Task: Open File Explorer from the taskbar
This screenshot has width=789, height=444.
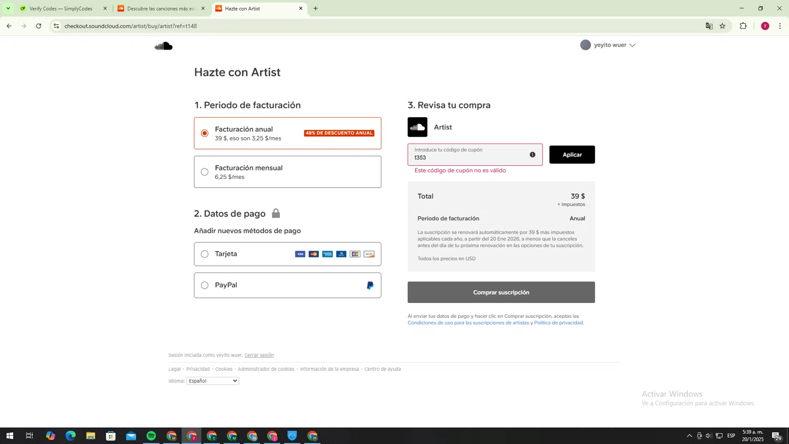Action: pos(90,436)
